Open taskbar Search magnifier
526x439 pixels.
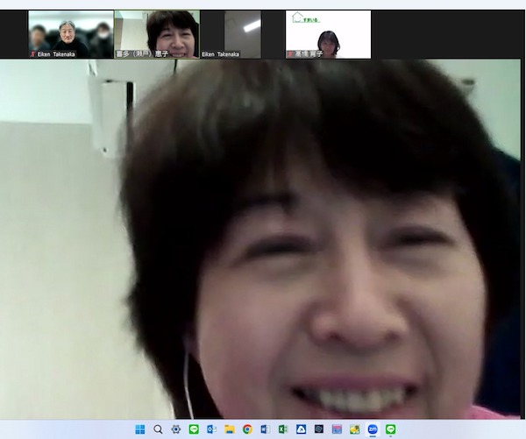[x=158, y=429]
